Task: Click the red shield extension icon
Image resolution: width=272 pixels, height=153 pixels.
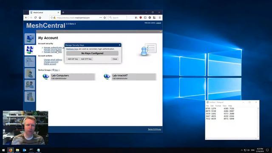Action: coord(141,18)
